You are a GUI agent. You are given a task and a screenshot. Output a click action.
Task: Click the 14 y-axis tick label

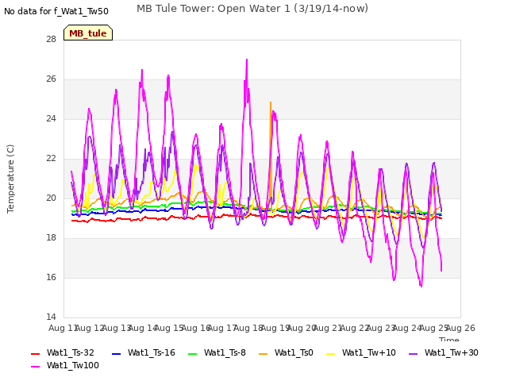point(51,317)
